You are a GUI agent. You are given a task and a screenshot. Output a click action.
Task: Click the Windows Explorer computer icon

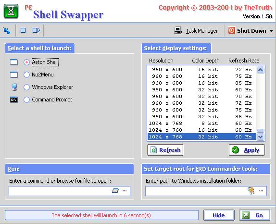(x=14, y=87)
